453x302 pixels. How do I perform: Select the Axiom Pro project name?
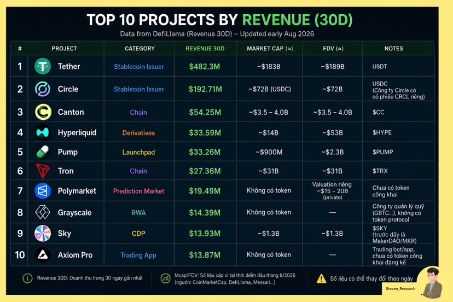pyautogui.click(x=75, y=255)
